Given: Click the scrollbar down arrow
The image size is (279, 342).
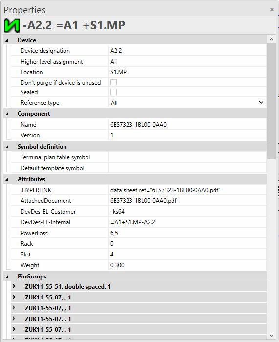Looking at the screenshot, I should (271, 335).
